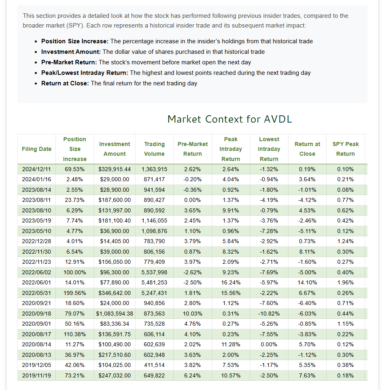The image size is (382, 390).
Task: Click the 2019/11/19 filing date cell
Action: pos(36,375)
